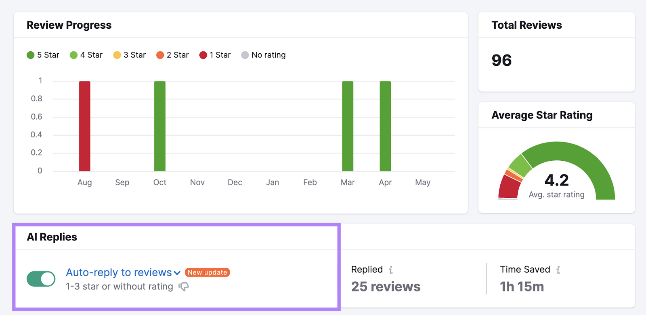This screenshot has height=315, width=646.
Task: Click the info icon next to Time Saved
Action: coord(558,270)
